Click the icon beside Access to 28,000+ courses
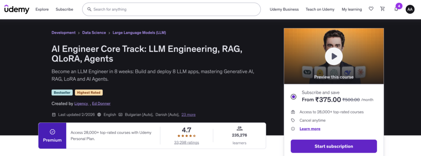Viewport: 421px width, 156px height. pos(293,112)
